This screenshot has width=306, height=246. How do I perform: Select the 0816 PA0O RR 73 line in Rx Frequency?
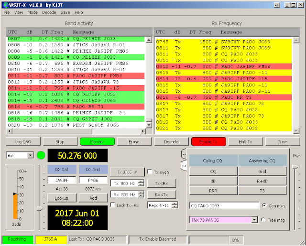click(224, 97)
